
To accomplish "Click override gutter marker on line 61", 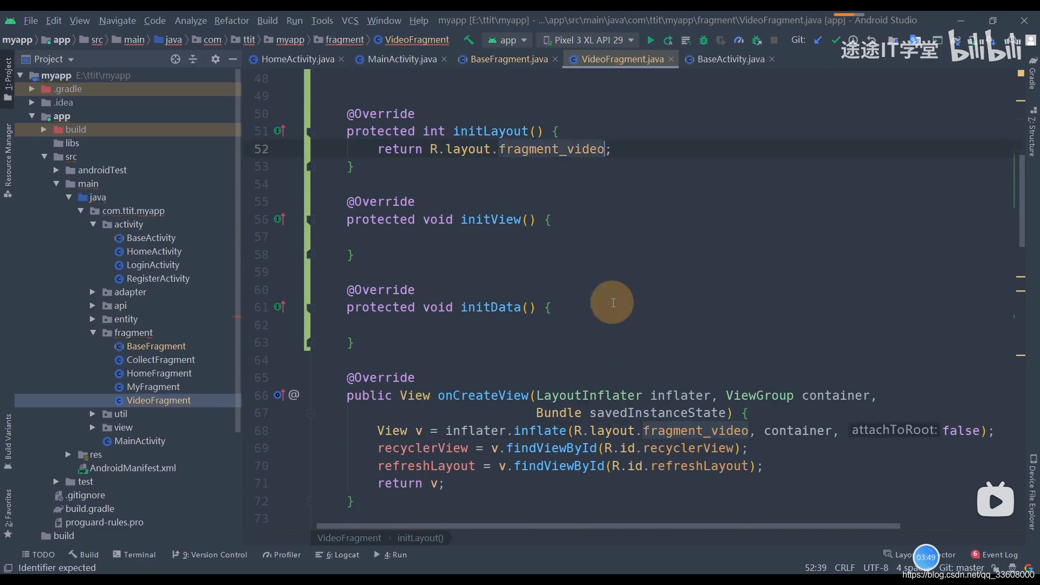I will 279,307.
